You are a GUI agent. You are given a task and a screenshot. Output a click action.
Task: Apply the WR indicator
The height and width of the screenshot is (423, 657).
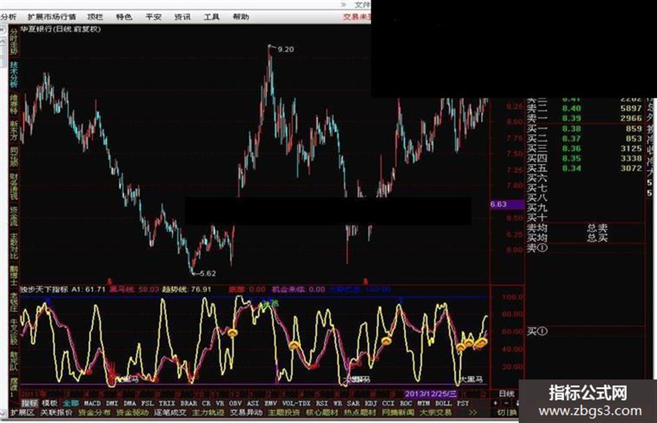[x=338, y=404]
